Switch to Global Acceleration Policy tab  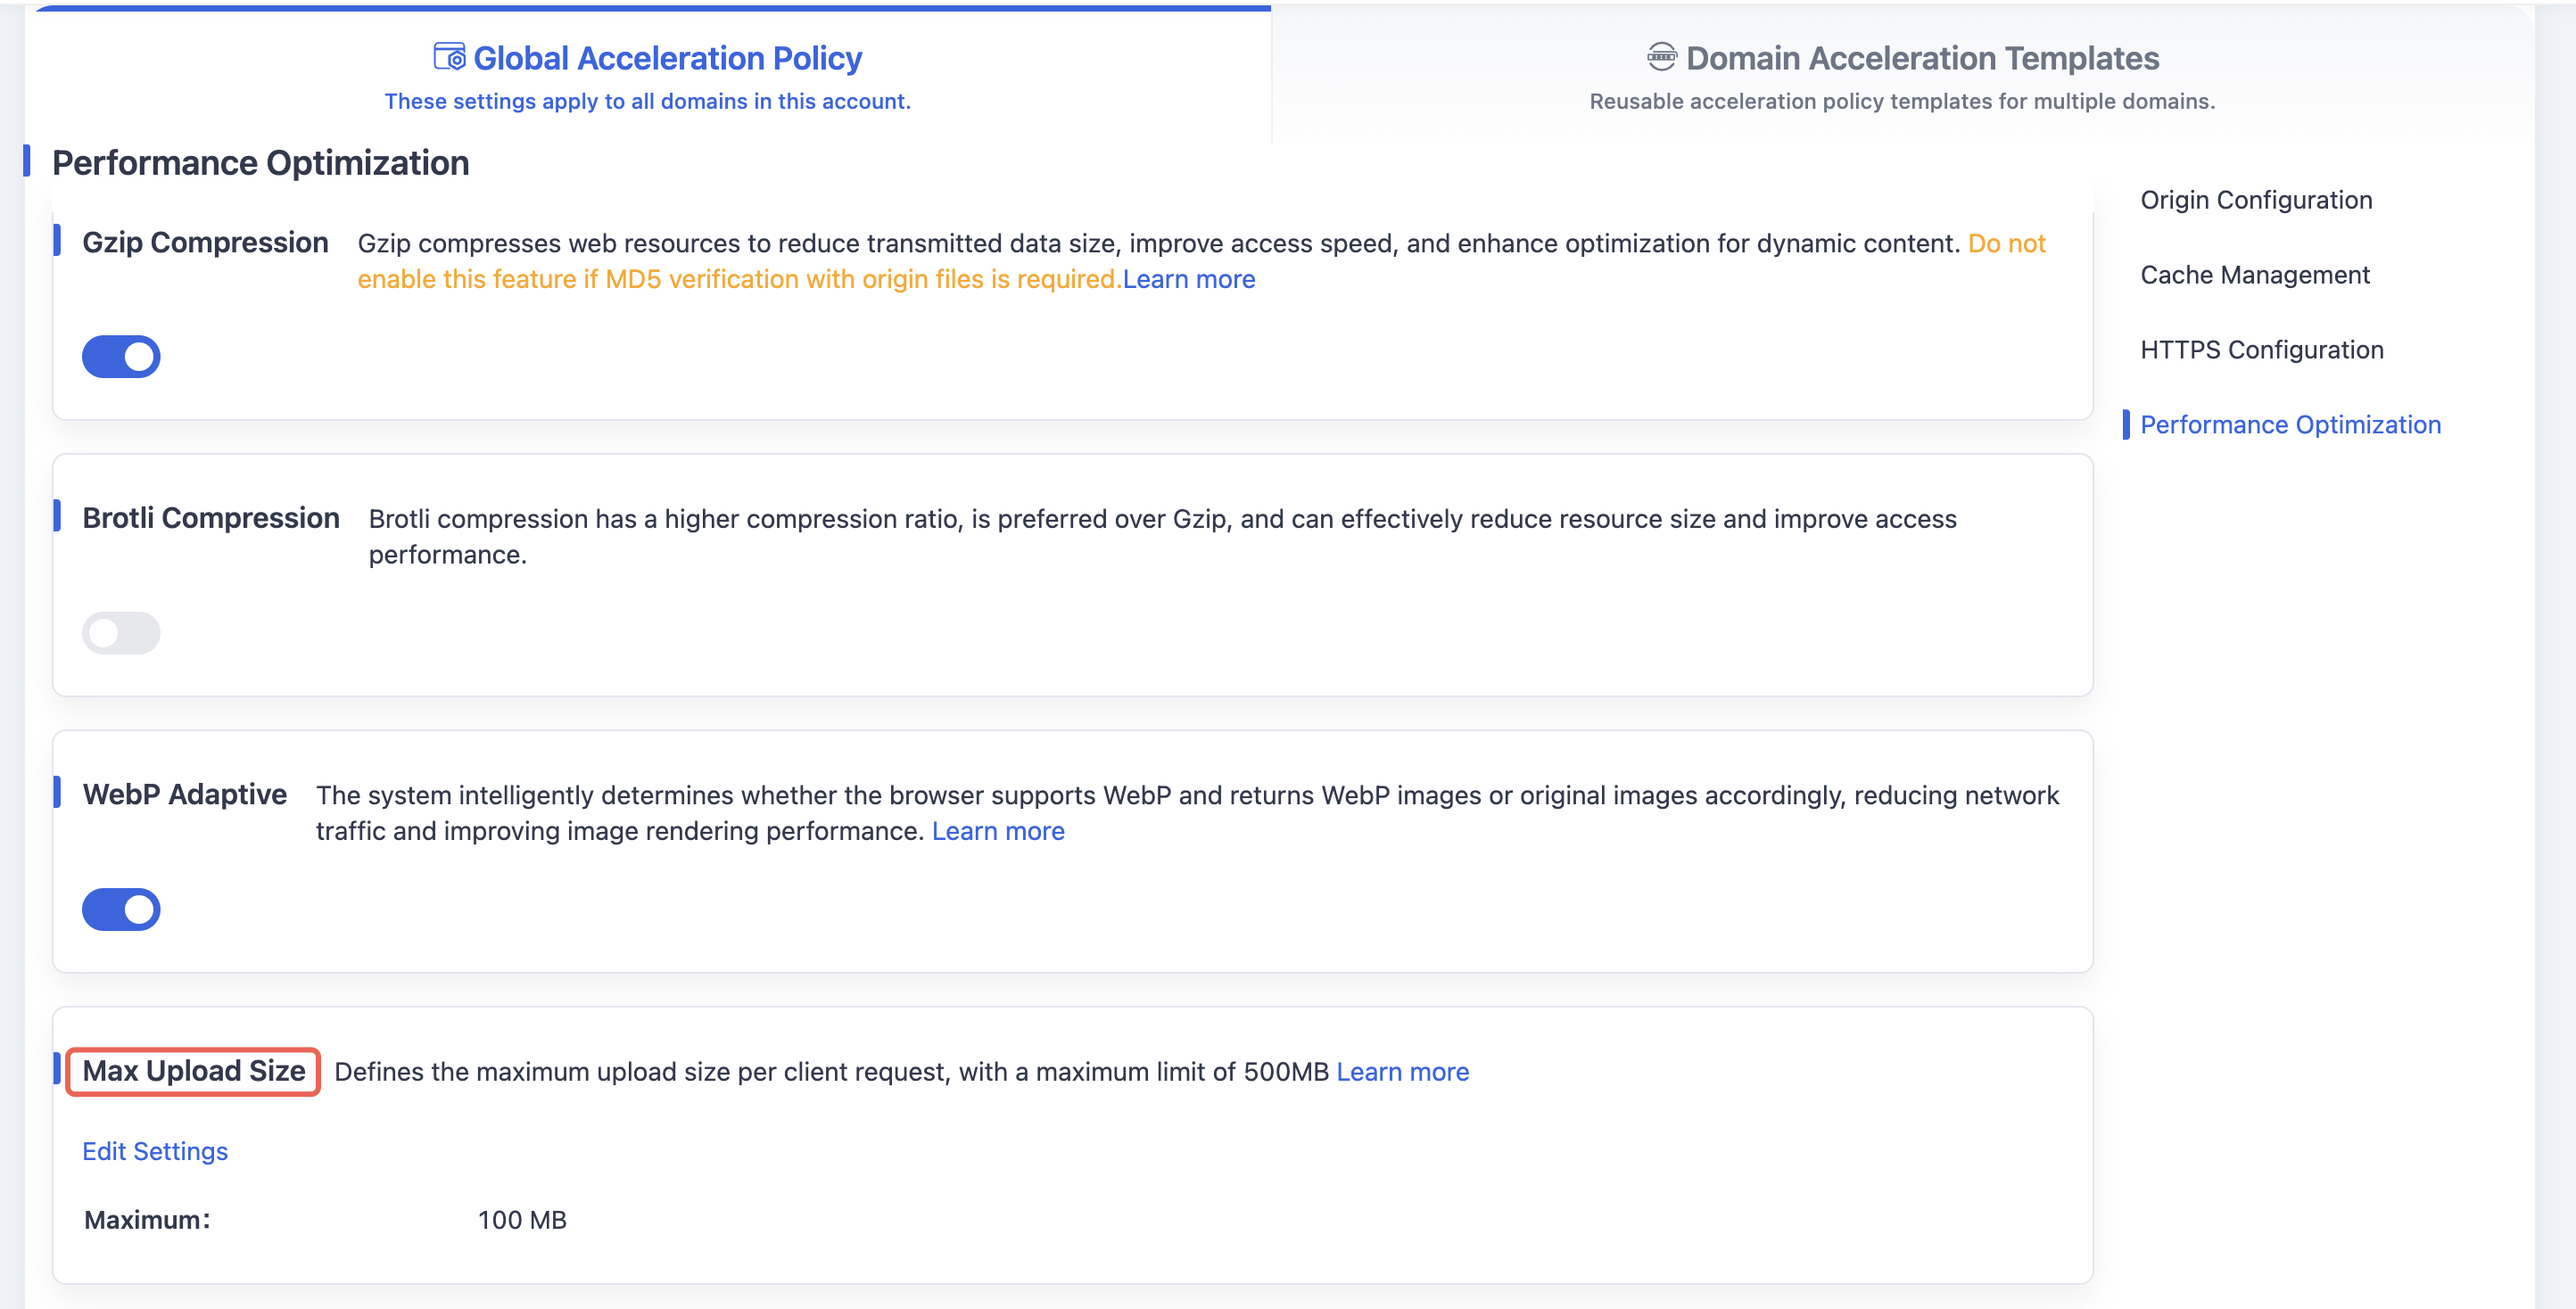pos(648,75)
